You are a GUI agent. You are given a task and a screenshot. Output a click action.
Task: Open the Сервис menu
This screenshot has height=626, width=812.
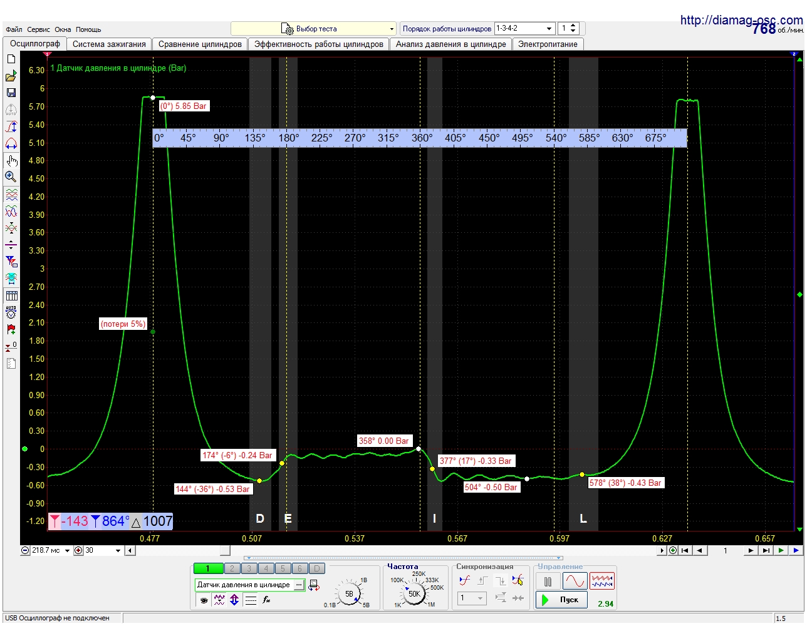point(38,29)
